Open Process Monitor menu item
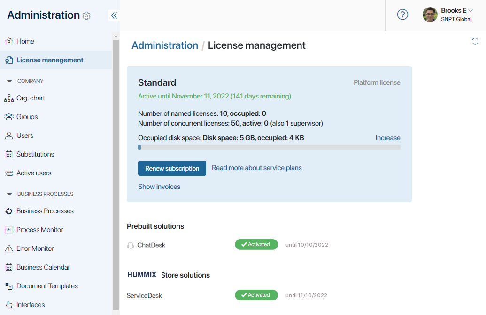This screenshot has height=315, width=486. pyautogui.click(x=56, y=230)
